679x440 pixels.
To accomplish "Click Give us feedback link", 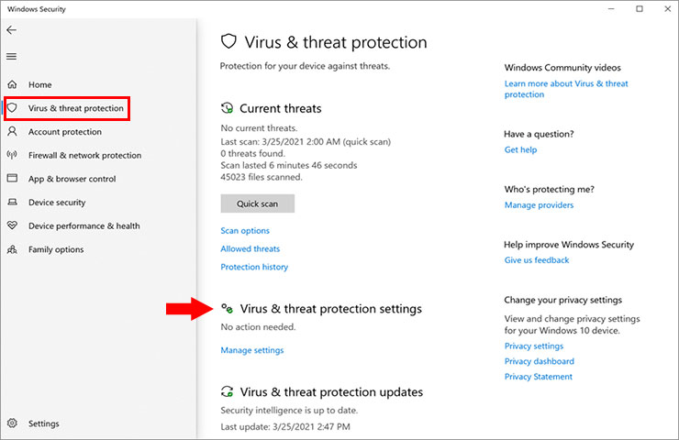I will pyautogui.click(x=537, y=260).
